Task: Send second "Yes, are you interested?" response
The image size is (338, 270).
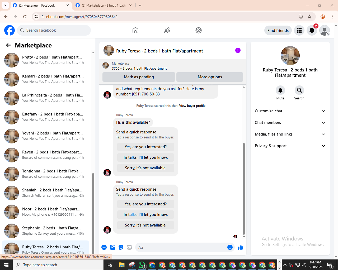Action: (x=146, y=204)
